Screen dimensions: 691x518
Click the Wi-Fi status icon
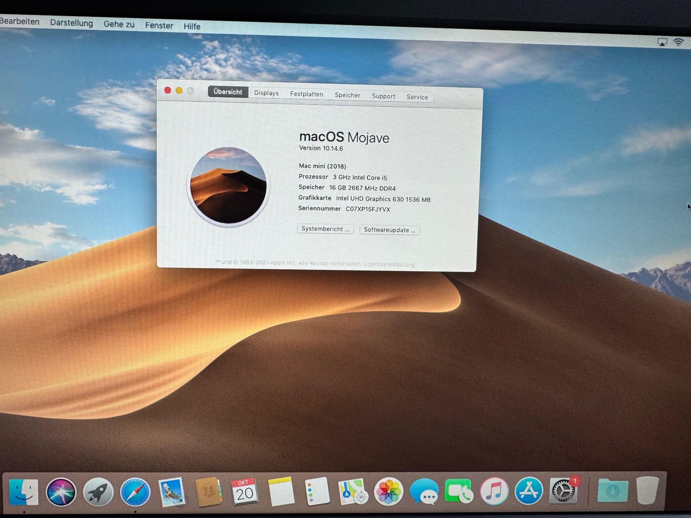click(x=679, y=42)
